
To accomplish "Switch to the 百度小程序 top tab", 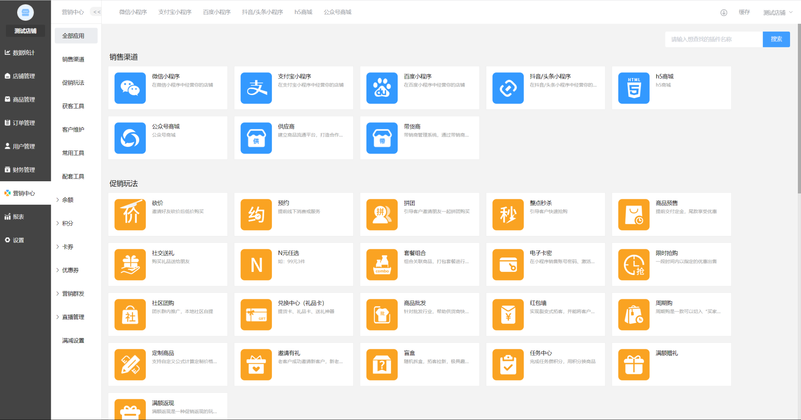I will point(217,12).
